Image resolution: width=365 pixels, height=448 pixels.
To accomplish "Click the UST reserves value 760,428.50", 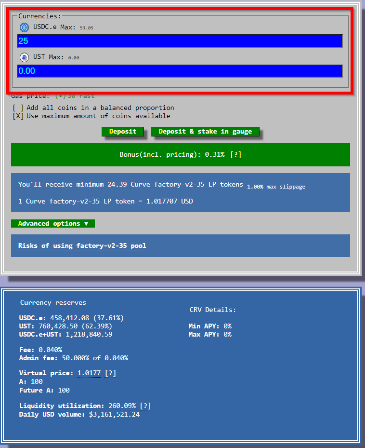I will (x=58, y=326).
